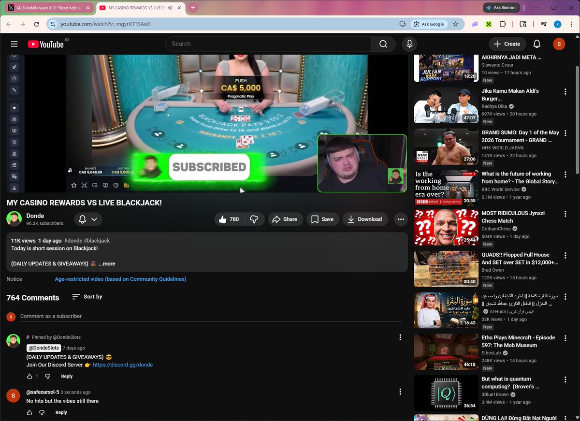
Task: Open the Age-restricted video notice link
Action: 120,279
